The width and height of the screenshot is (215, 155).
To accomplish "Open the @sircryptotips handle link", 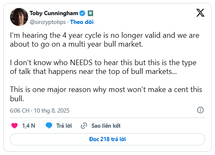I will click(48, 22).
